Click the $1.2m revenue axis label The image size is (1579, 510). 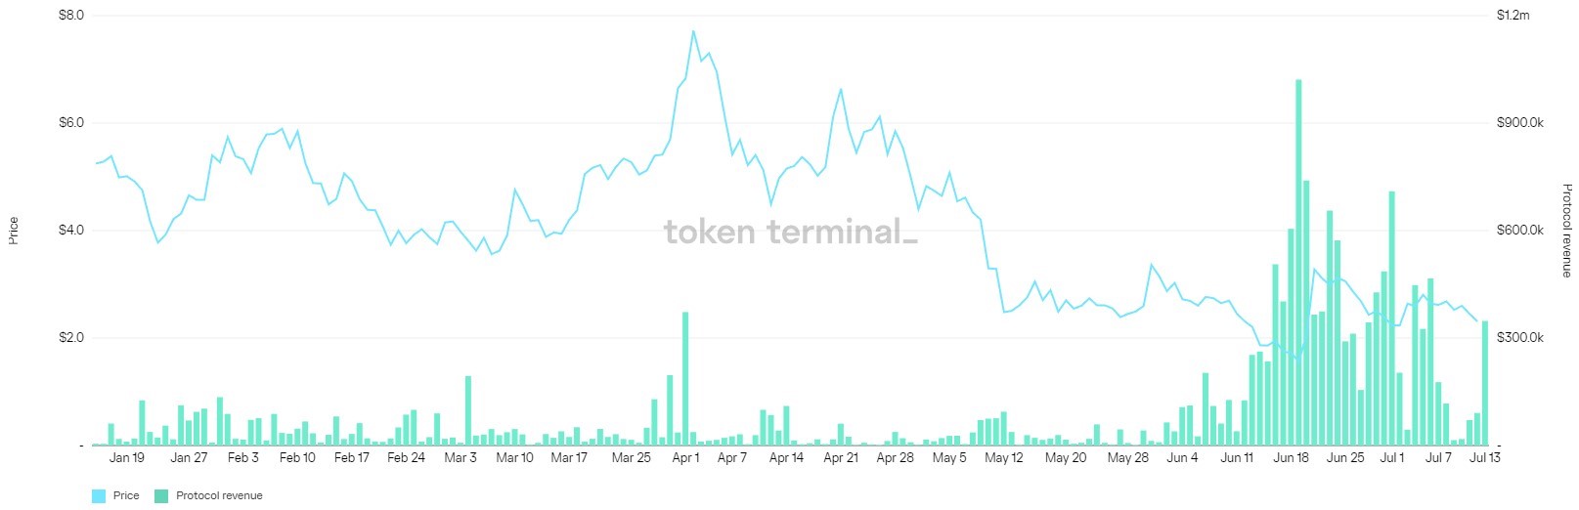[1513, 15]
